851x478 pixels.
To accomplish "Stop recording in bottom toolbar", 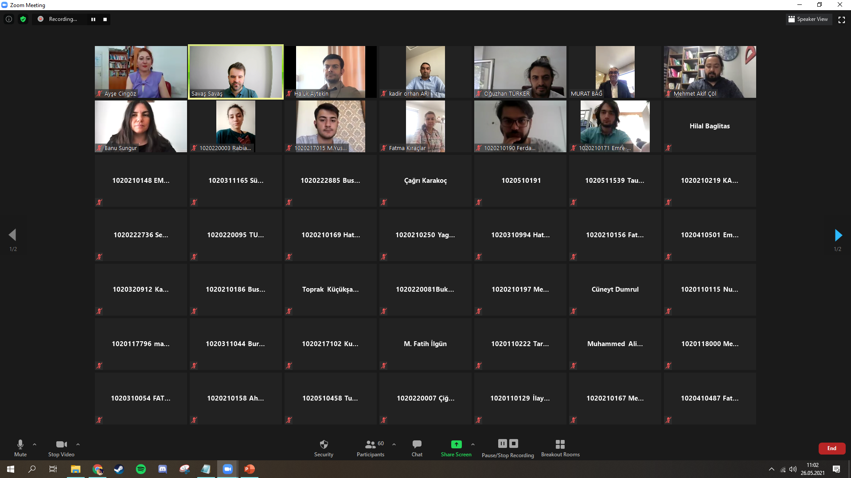I will [x=514, y=443].
